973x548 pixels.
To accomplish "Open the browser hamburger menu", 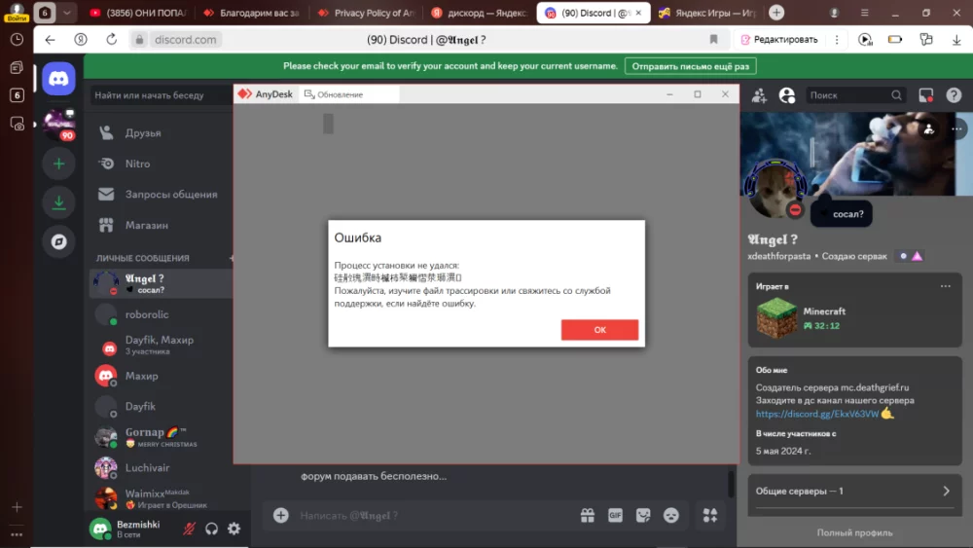I will (x=864, y=13).
